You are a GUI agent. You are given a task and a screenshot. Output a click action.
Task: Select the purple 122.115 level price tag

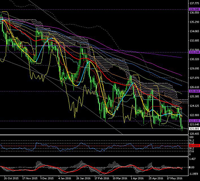(x=194, y=121)
